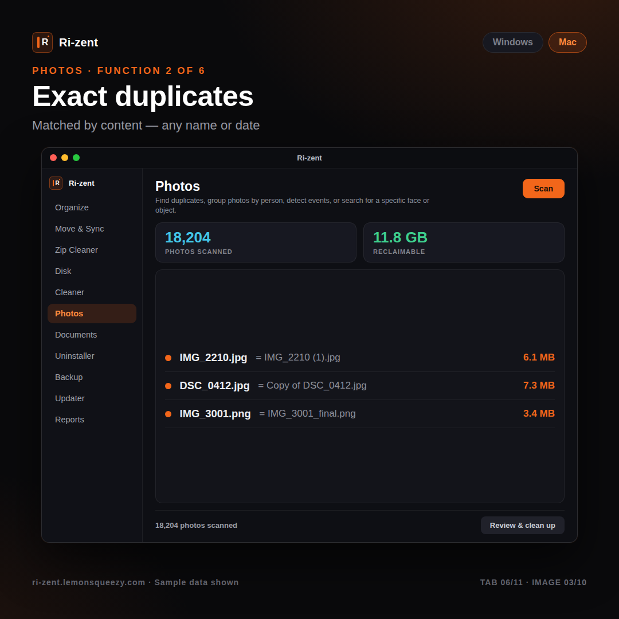
Task: Select the active Photos sidebar item
Action: [x=92, y=314]
